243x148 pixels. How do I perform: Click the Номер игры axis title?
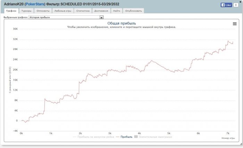tap(228, 138)
